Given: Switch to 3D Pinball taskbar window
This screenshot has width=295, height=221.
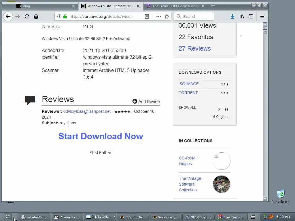Looking at the screenshot, I should (199, 217).
